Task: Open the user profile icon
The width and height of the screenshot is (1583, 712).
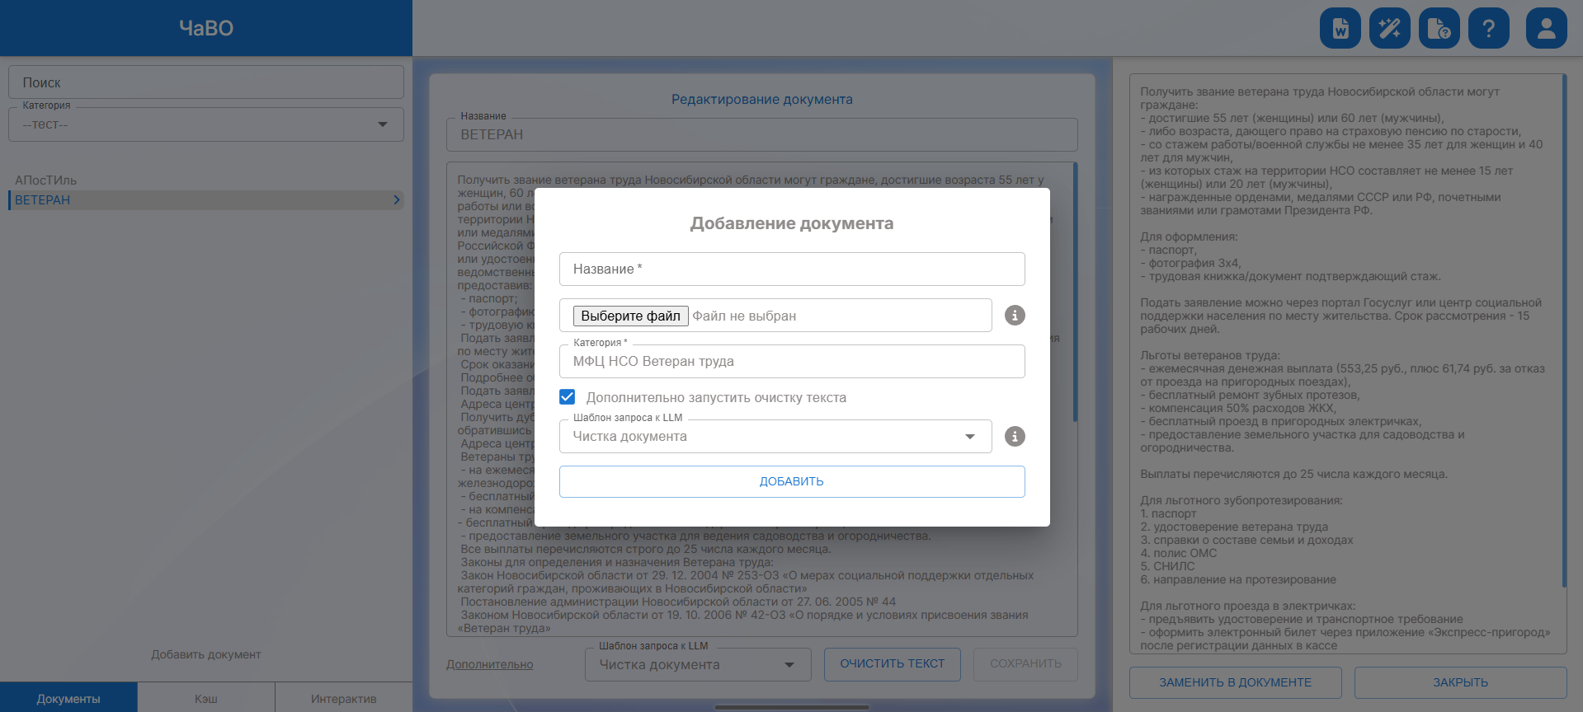Action: click(1547, 29)
